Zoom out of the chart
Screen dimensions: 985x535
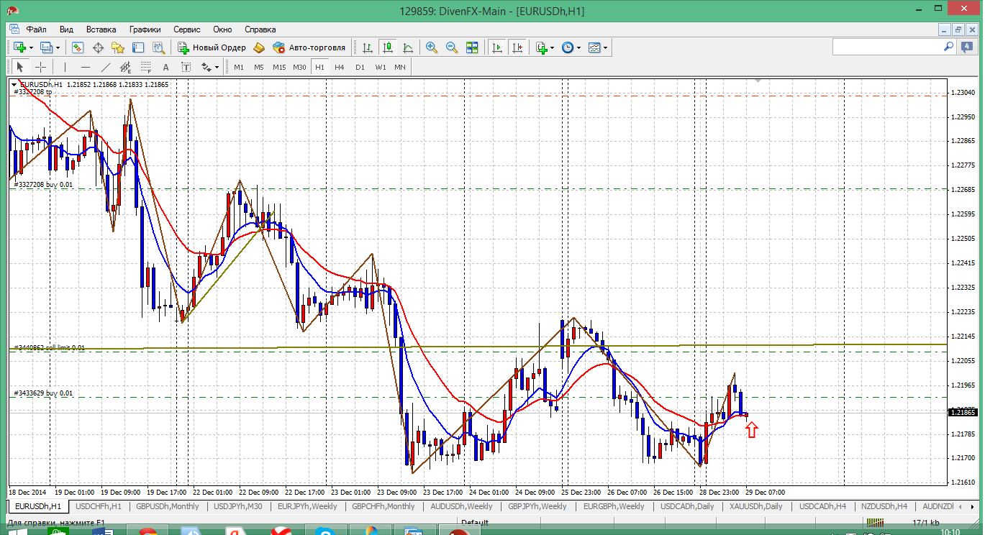[x=452, y=47]
